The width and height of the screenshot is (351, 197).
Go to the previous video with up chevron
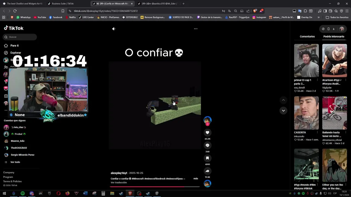pyautogui.click(x=283, y=100)
